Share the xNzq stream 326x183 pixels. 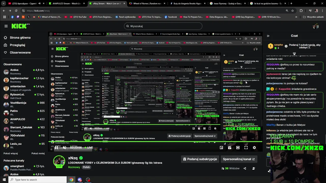pyautogui.click(x=245, y=168)
